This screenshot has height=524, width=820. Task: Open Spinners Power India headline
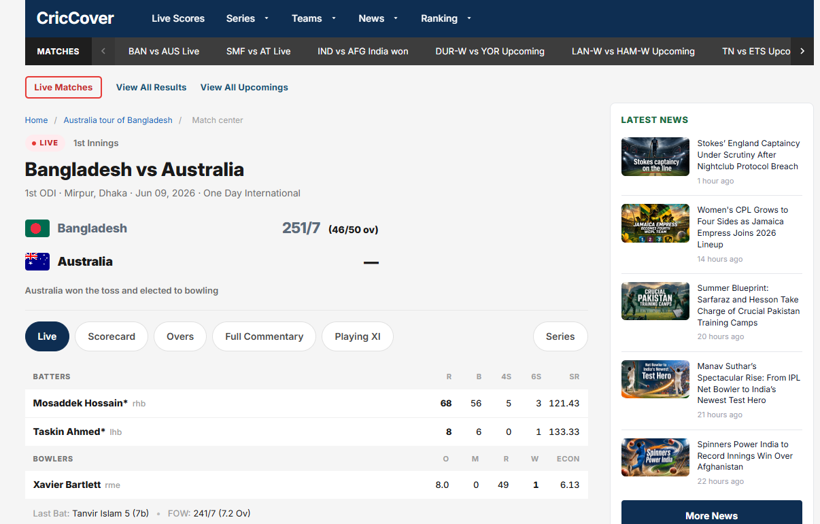pos(745,455)
